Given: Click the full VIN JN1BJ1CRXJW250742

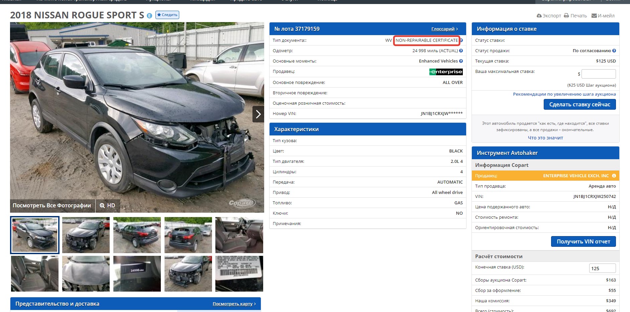Looking at the screenshot, I should (x=595, y=196).
